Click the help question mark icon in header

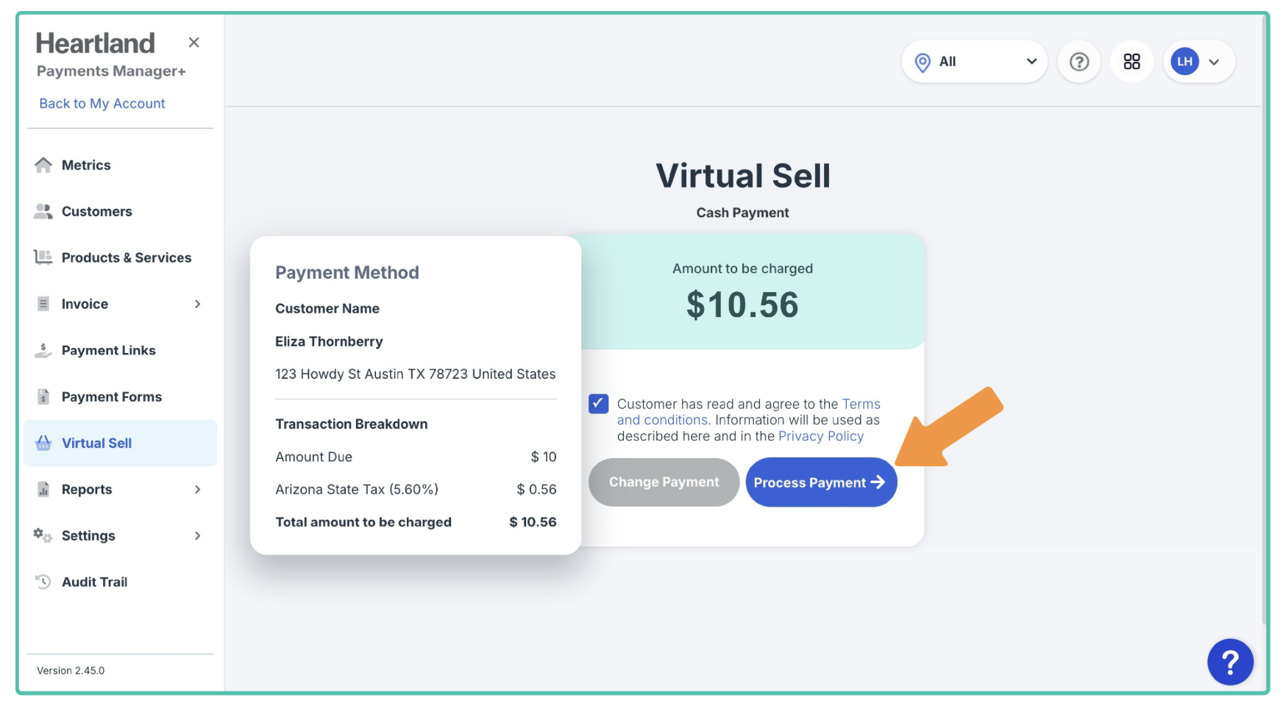[x=1078, y=62]
